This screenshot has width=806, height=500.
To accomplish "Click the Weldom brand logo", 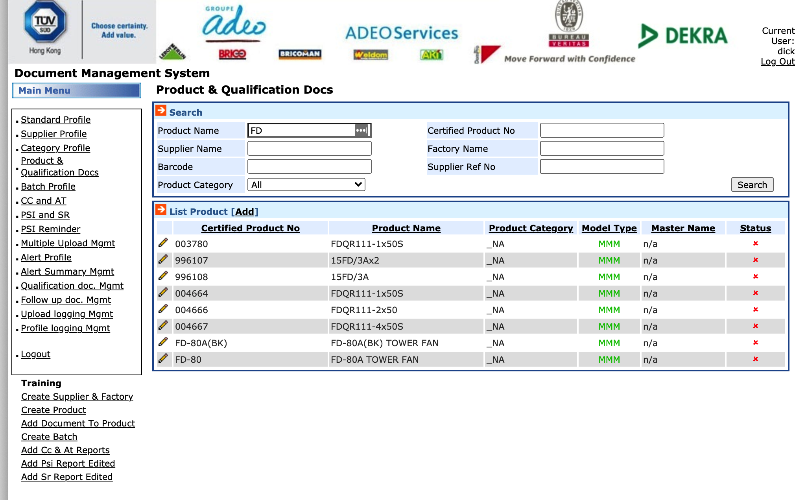I will tap(371, 55).
